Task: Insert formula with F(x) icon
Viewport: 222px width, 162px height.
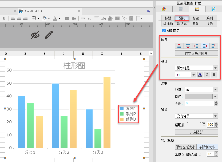Action: click(104, 18)
